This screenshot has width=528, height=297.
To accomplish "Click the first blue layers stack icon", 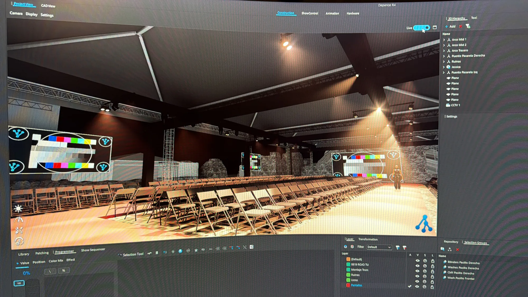I will tap(345, 247).
